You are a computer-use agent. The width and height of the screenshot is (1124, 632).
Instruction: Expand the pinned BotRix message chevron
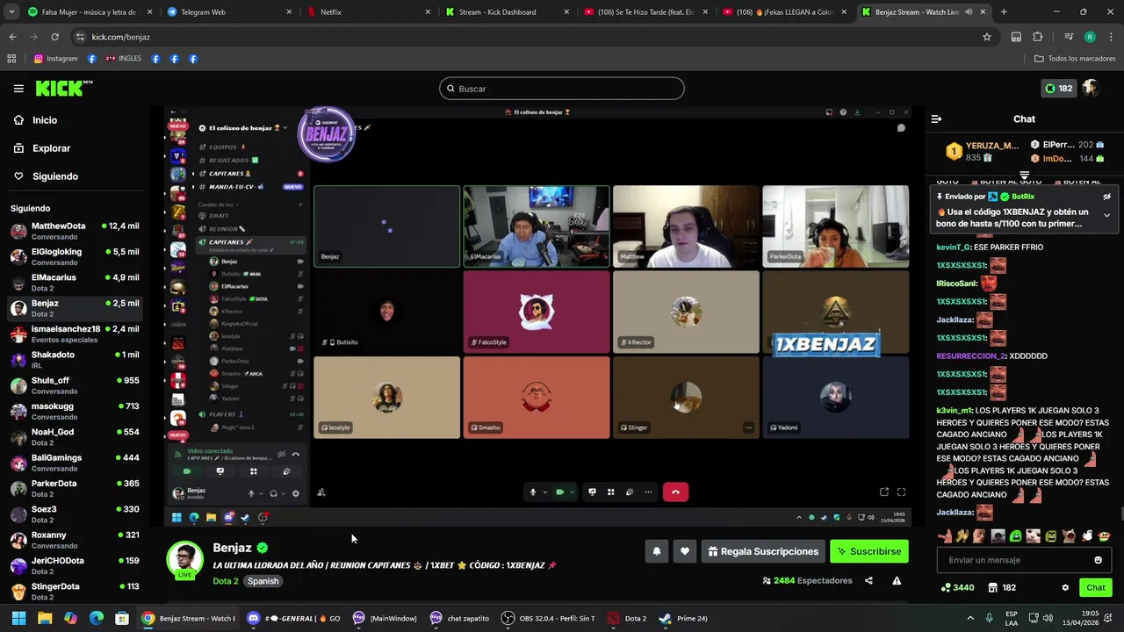[x=1106, y=215]
